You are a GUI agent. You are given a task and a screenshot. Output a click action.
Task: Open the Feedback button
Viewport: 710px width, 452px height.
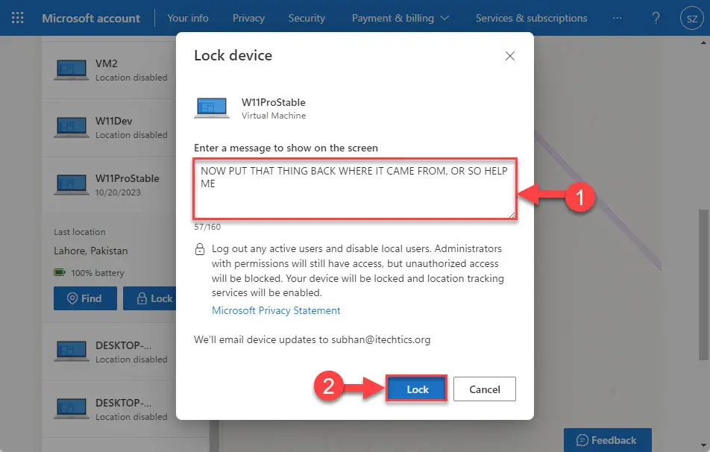(607, 440)
